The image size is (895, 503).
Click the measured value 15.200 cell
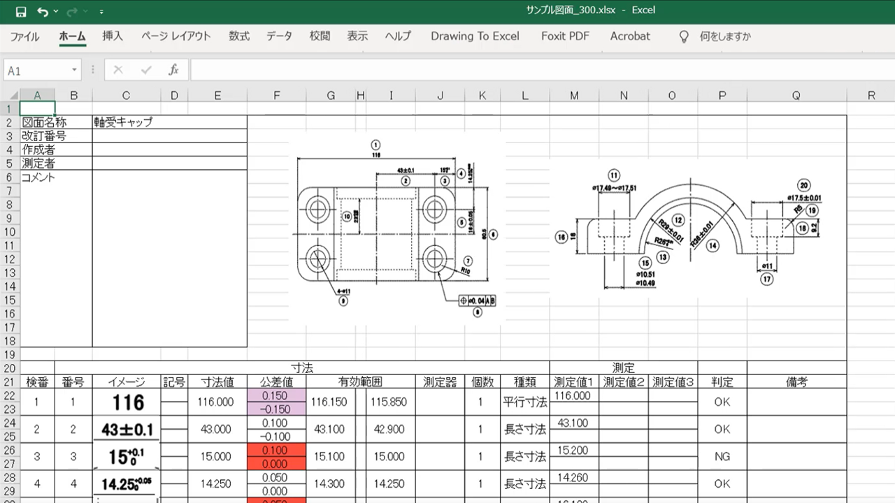pyautogui.click(x=575, y=450)
